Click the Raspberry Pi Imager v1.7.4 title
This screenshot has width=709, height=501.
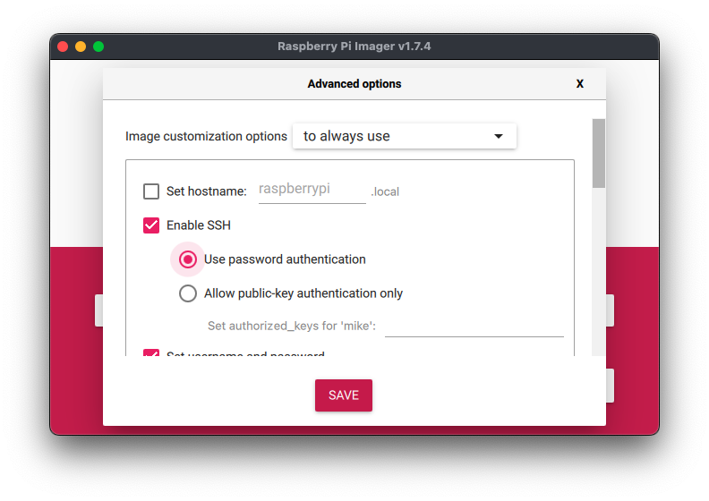354,47
